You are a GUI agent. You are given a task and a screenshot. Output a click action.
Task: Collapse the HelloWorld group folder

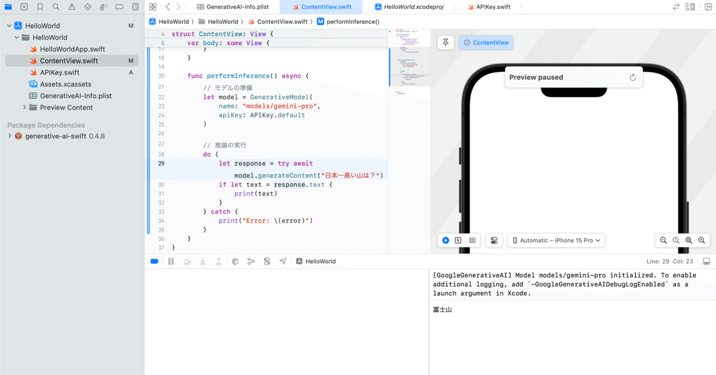(17, 38)
